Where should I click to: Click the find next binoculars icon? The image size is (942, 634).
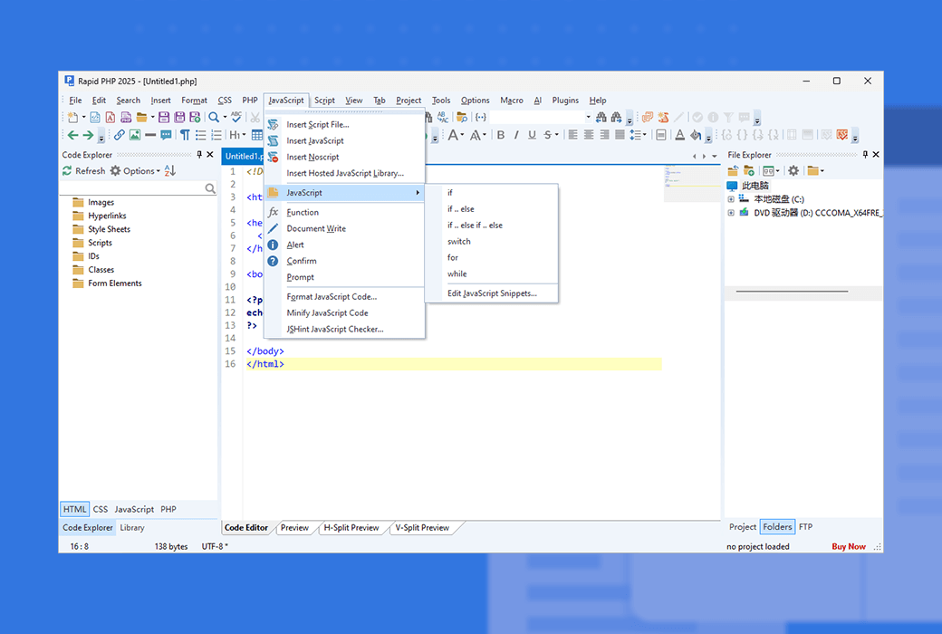(x=617, y=117)
